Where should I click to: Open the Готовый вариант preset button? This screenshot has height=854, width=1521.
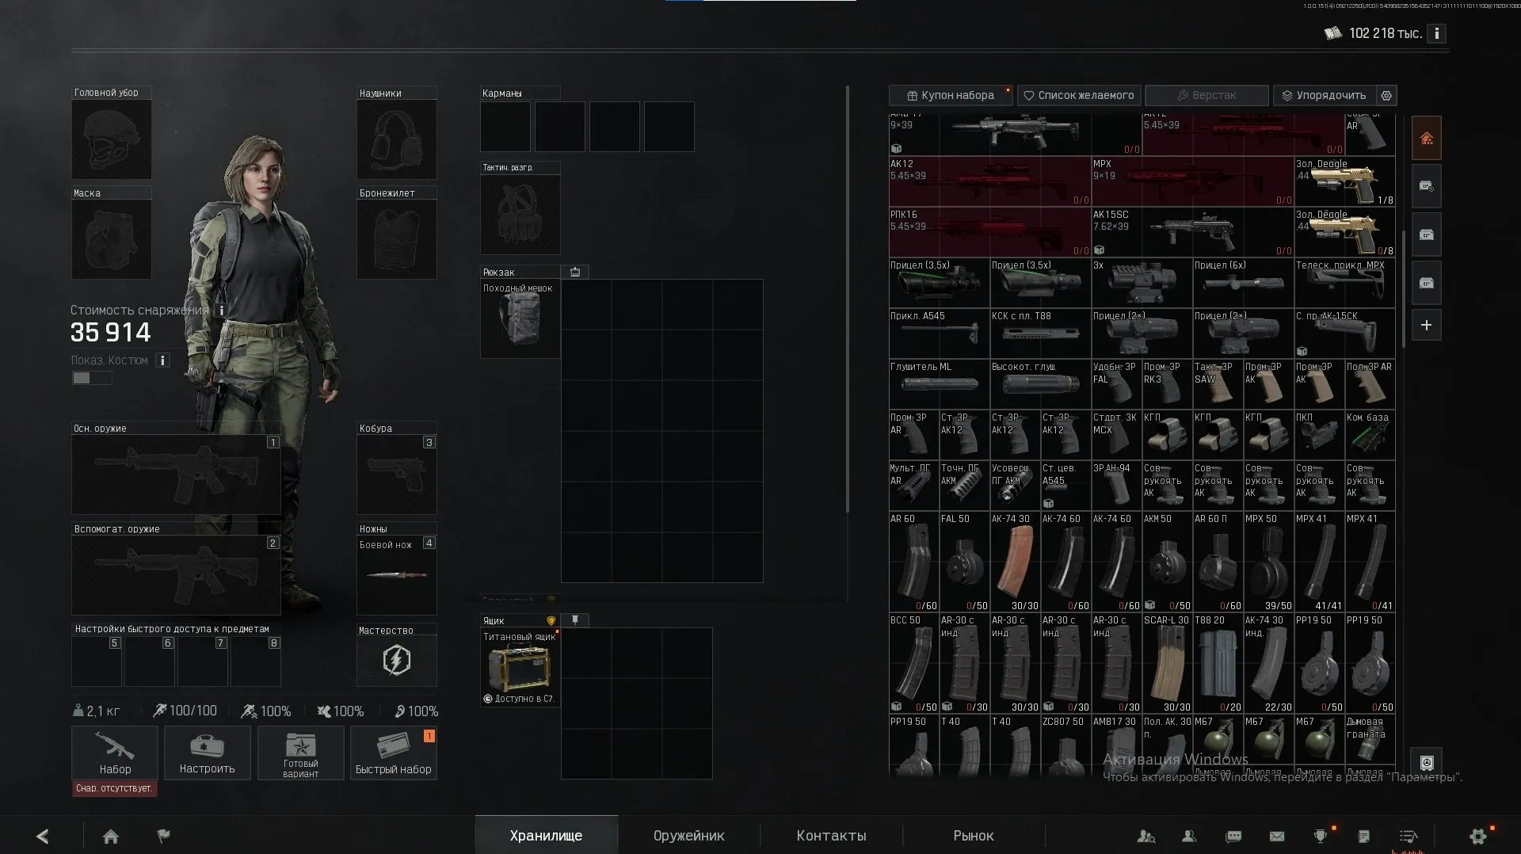tap(301, 753)
